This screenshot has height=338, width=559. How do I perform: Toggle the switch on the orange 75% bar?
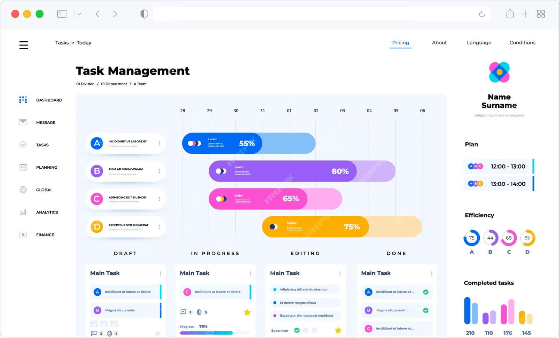[x=274, y=227]
